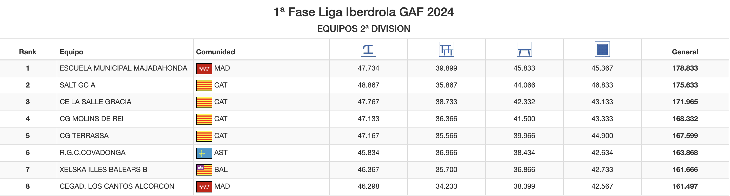Click the floor exercise apparatus icon

pos(602,49)
